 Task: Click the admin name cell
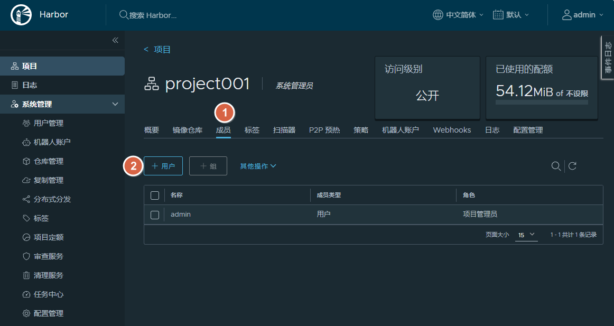[181, 215]
